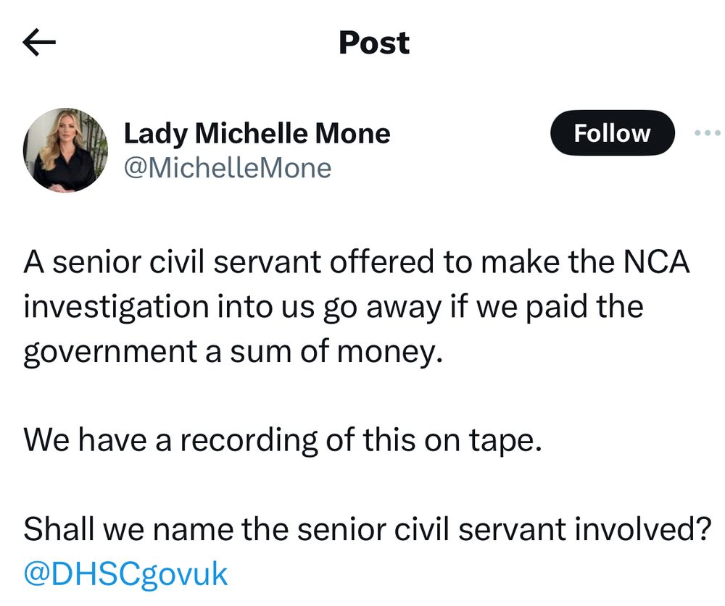
Task: Click the "Shall we name" question line
Action: (366, 529)
